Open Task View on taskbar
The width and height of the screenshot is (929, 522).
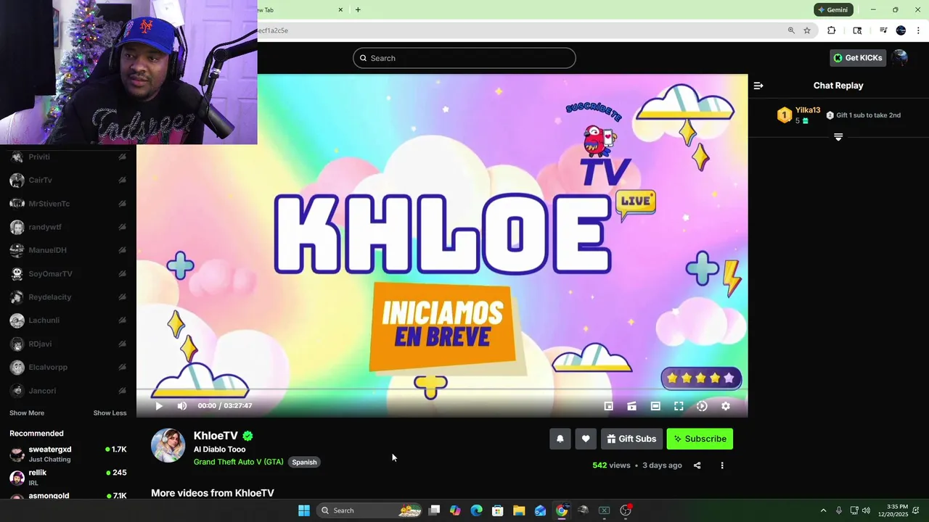[x=434, y=510]
